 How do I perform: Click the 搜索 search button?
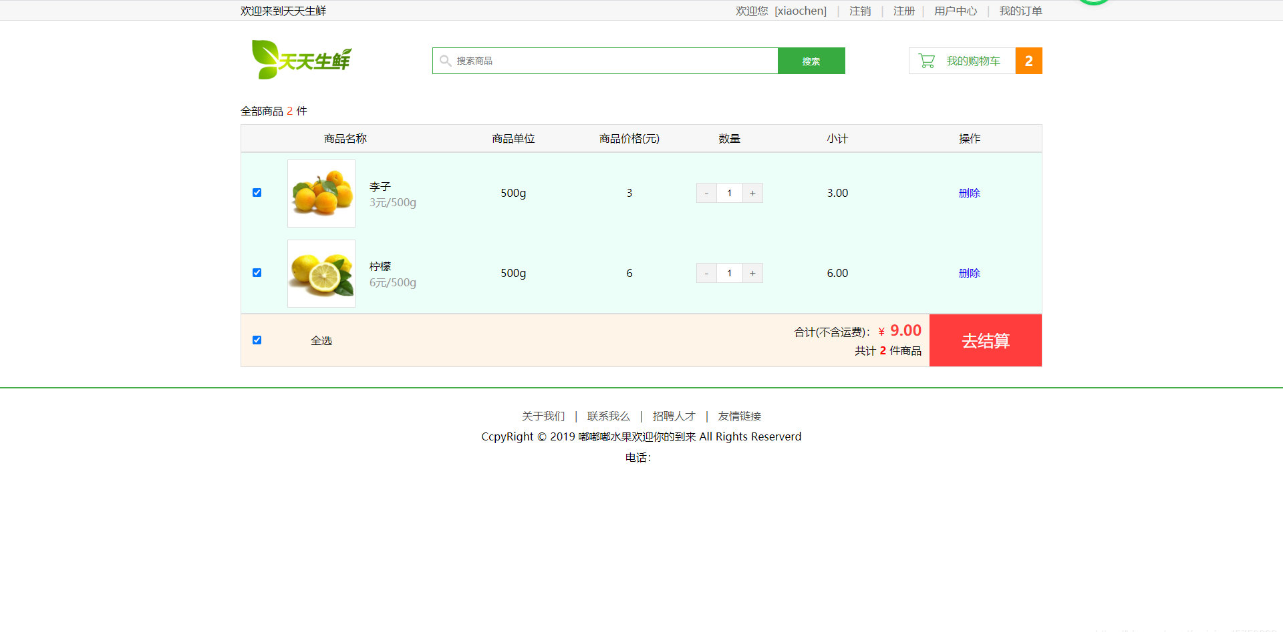(811, 61)
